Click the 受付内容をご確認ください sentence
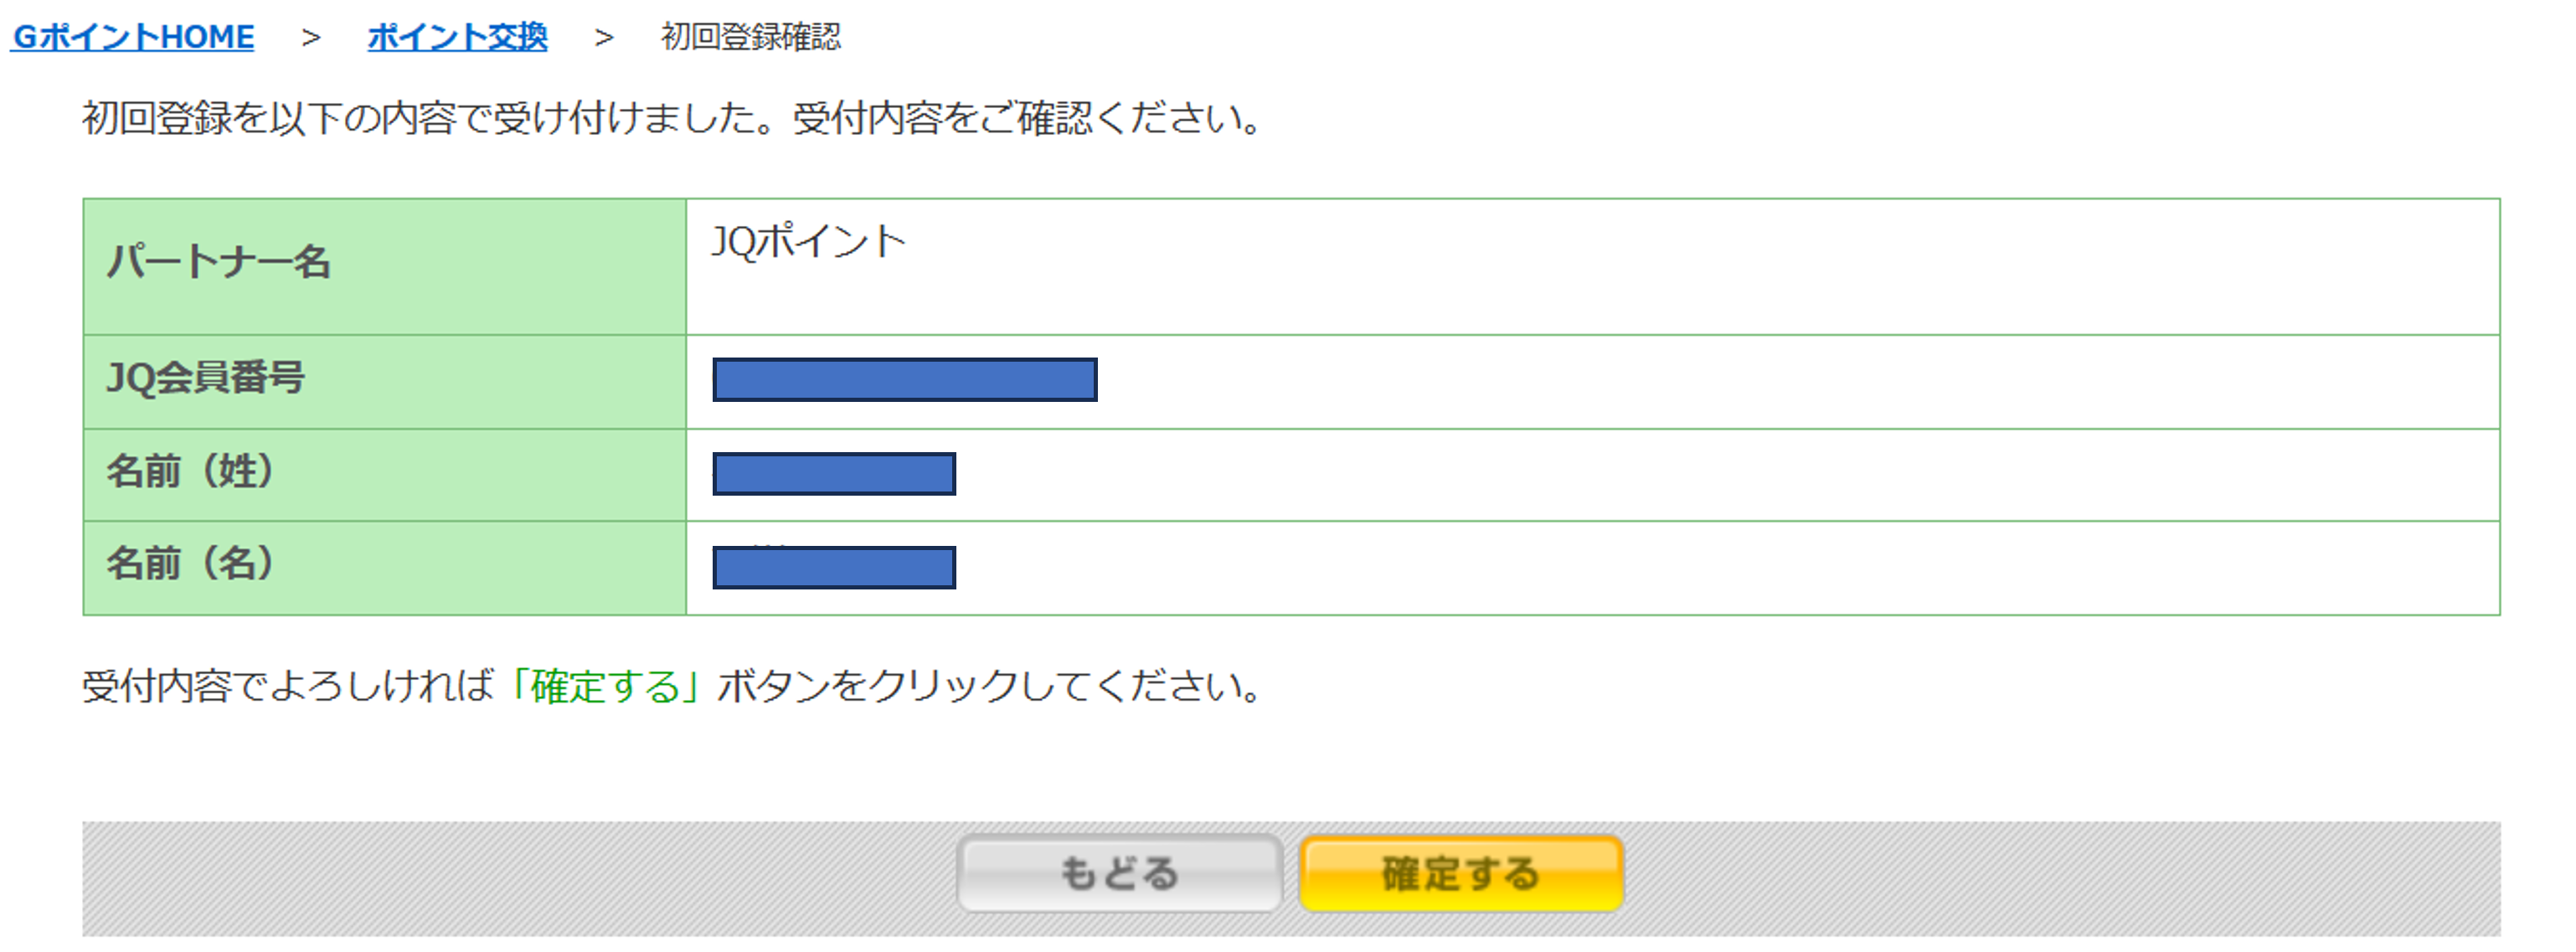Viewport: 2576px width, 952px height. (x=1025, y=119)
